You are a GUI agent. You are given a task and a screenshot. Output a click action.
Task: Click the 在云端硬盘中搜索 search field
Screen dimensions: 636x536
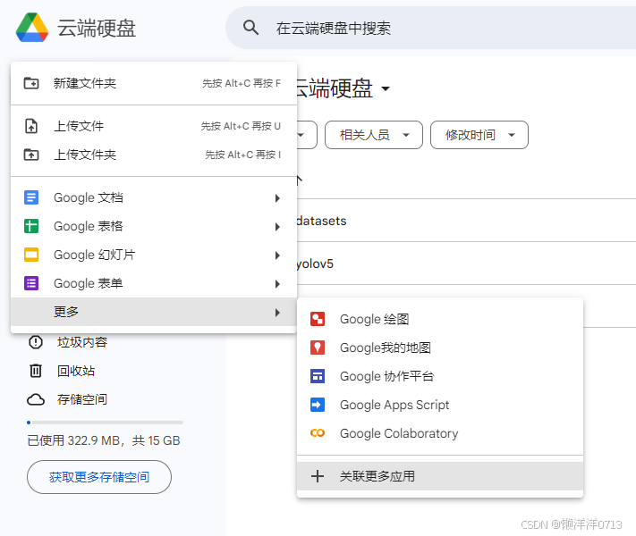[x=431, y=28]
